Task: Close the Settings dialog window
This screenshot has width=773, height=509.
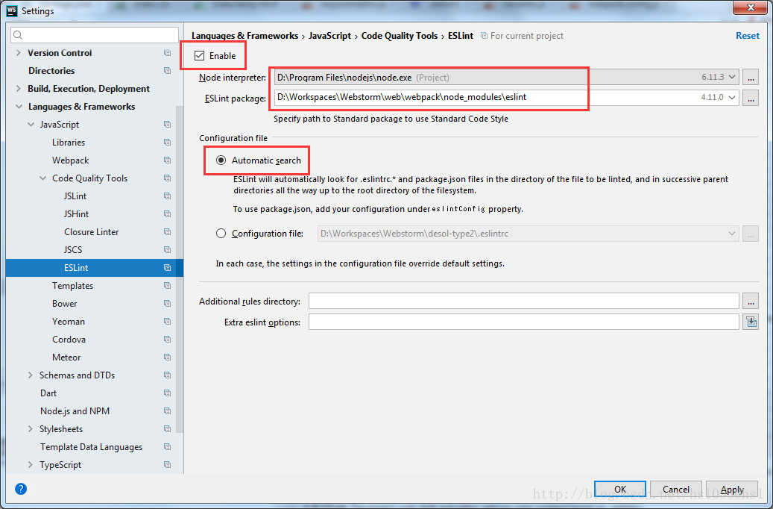Action: pos(751,7)
